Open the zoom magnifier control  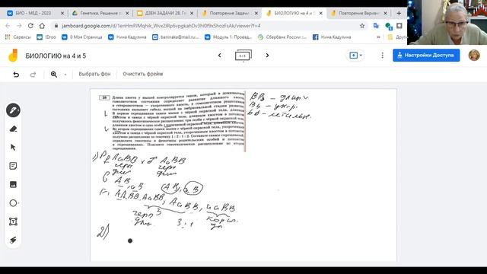click(x=54, y=75)
